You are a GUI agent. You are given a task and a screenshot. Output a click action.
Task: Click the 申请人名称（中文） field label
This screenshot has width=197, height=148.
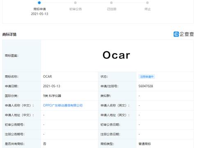[x=19, y=105]
